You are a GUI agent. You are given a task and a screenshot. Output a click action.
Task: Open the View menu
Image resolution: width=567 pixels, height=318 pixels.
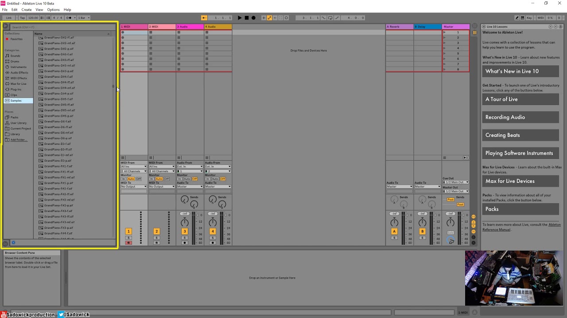(x=39, y=10)
